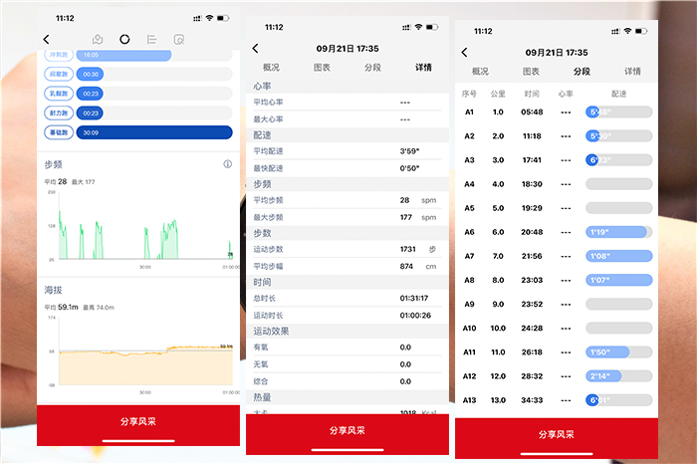Tap the 最大步频 177 spm row

tap(348, 217)
